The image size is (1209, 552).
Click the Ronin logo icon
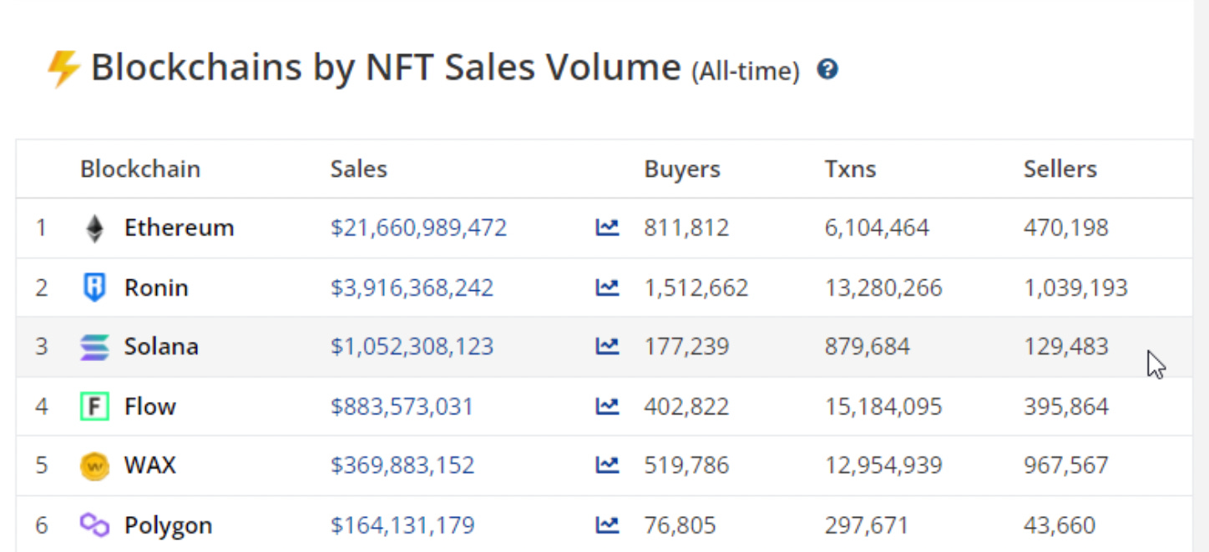point(95,288)
